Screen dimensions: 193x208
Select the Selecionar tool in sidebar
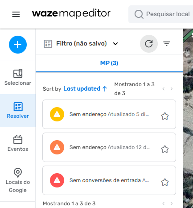(x=18, y=77)
